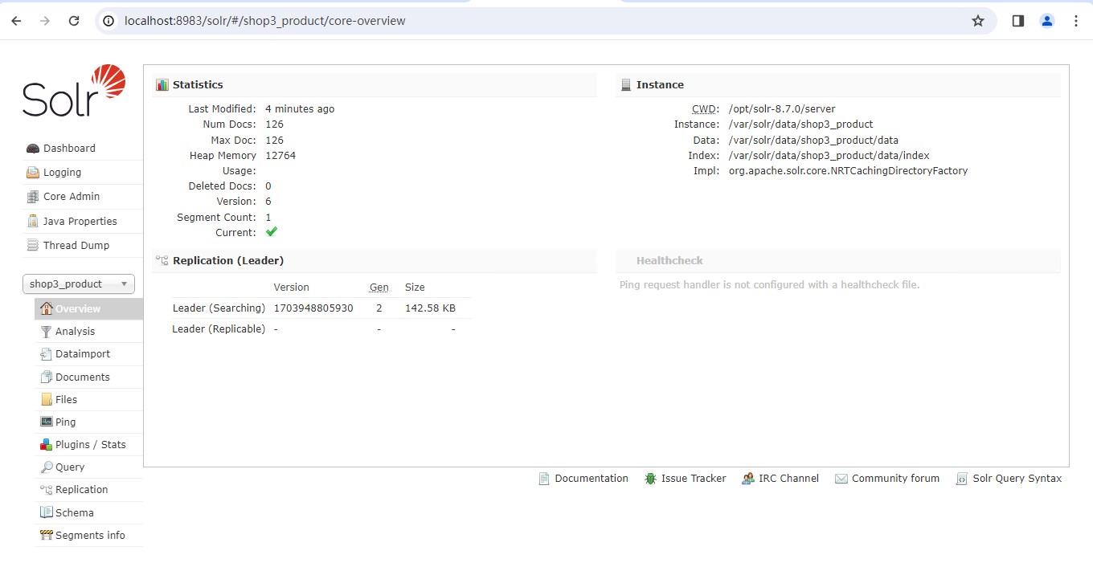Open the Community forum link
The height and width of the screenshot is (567, 1093).
(x=895, y=479)
